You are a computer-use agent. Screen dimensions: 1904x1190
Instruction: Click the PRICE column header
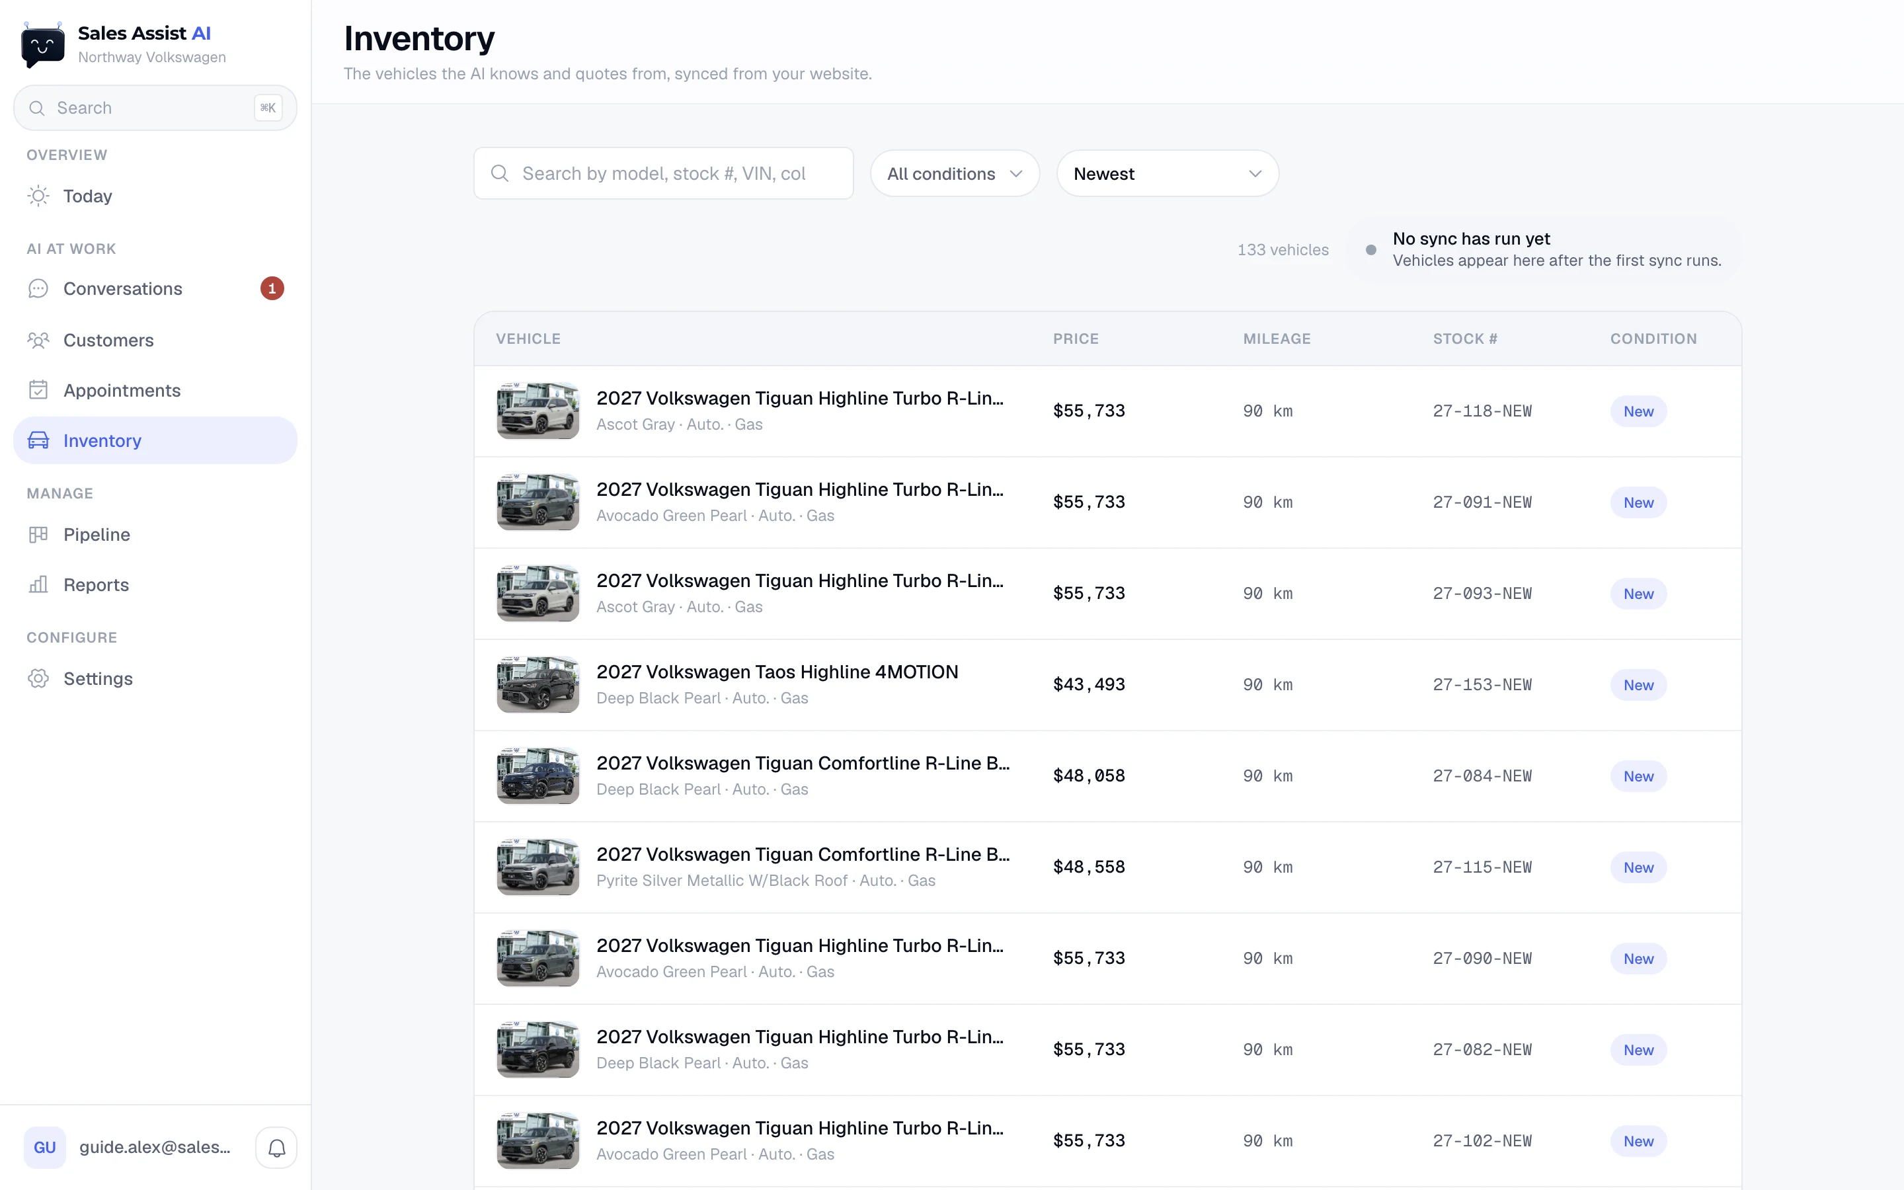pos(1076,338)
